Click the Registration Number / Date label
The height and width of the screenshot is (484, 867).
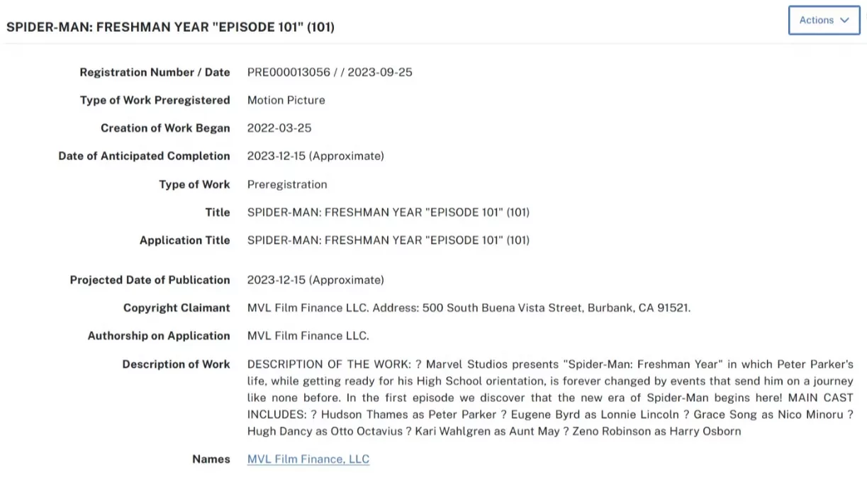click(x=155, y=72)
